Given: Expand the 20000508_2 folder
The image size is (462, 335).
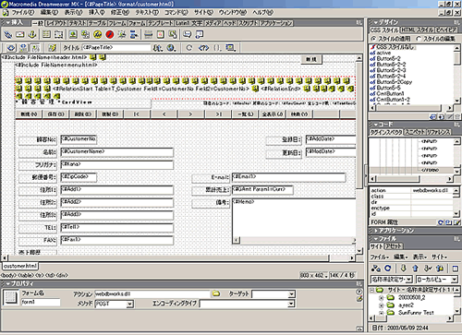Looking at the screenshot, I should click(x=381, y=297).
